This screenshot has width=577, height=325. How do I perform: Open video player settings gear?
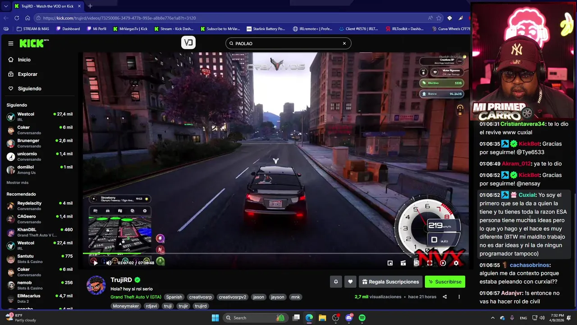(456, 263)
